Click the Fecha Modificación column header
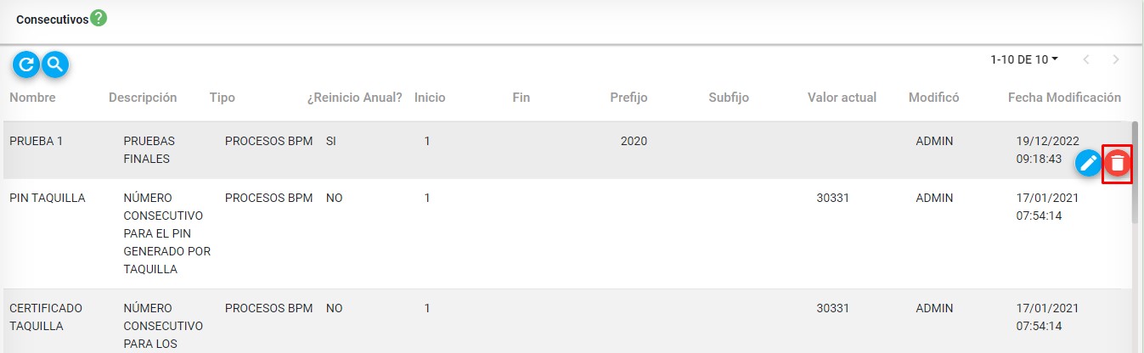This screenshot has width=1144, height=353. (1064, 98)
